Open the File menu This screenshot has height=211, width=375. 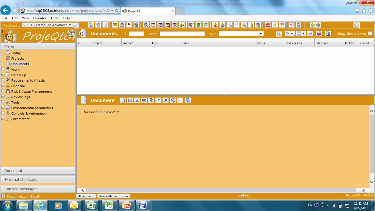pos(5,18)
